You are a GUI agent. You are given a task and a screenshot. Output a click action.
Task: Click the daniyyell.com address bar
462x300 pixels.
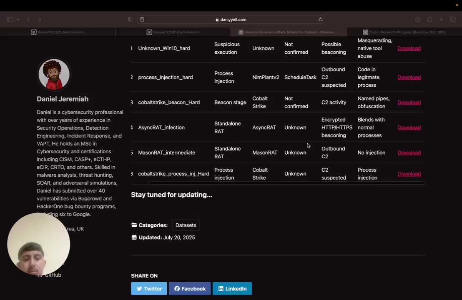point(231,20)
